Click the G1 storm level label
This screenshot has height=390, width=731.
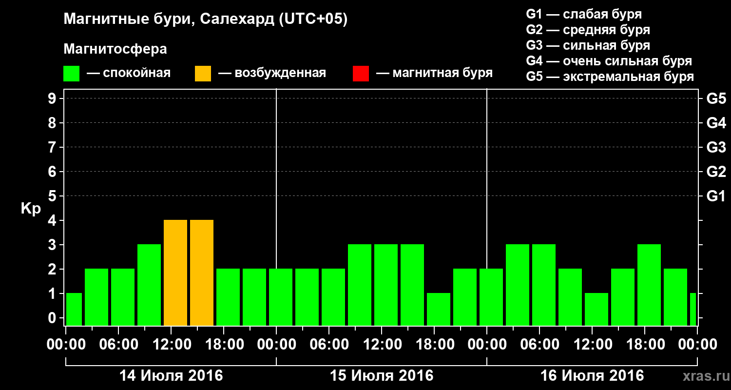pos(716,196)
